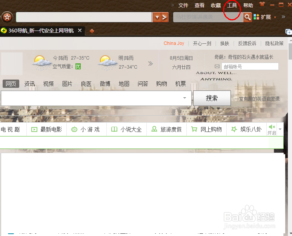Select the 良医 search tab
Screen dimensions: 292x236
(x=86, y=84)
